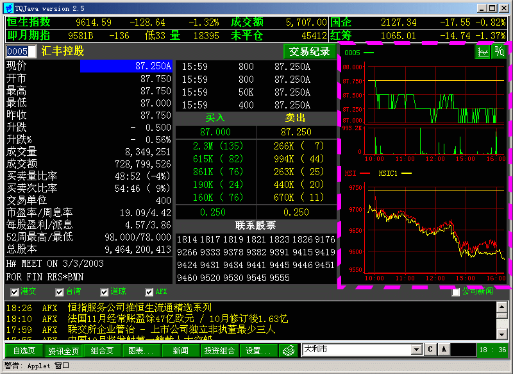Open related stock 9333
The image size is (513, 374).
coord(210,252)
